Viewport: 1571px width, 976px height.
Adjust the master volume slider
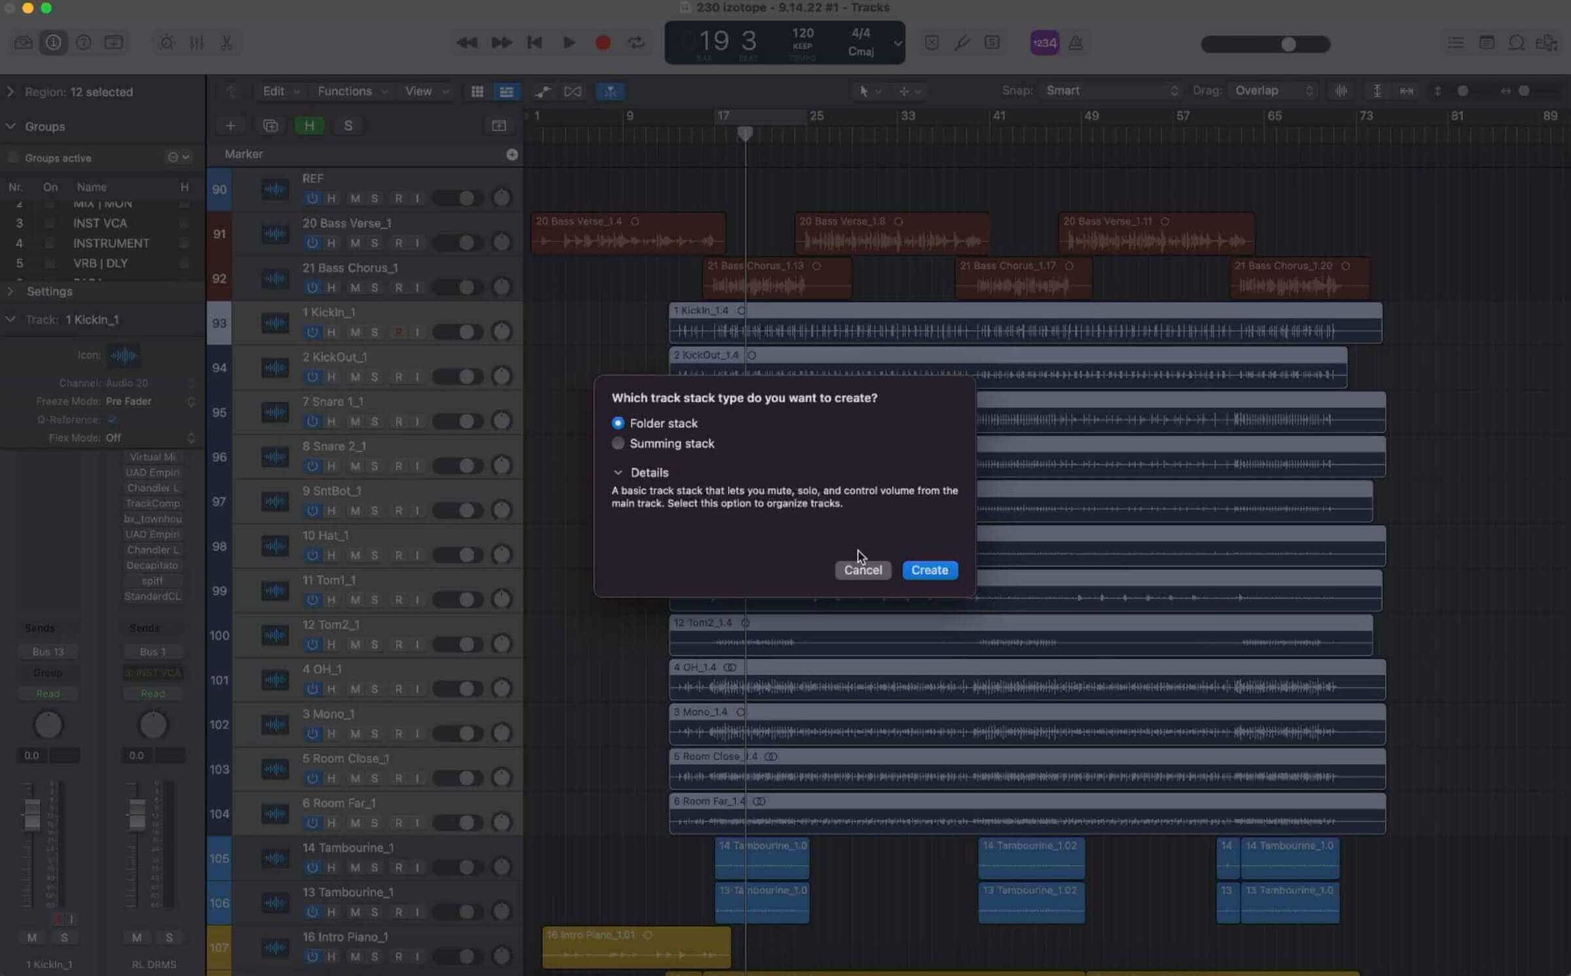pos(1265,44)
